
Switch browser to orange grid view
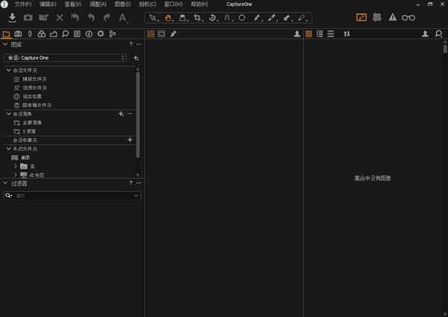click(x=309, y=34)
